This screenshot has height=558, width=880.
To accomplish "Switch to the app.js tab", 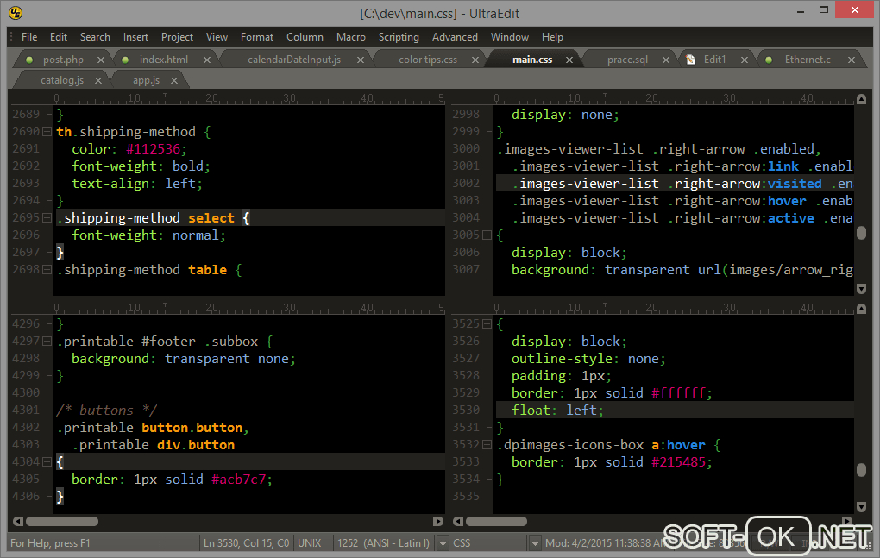I will (146, 80).
